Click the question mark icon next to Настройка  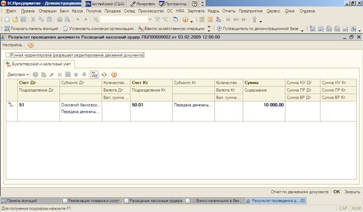pos(30,45)
